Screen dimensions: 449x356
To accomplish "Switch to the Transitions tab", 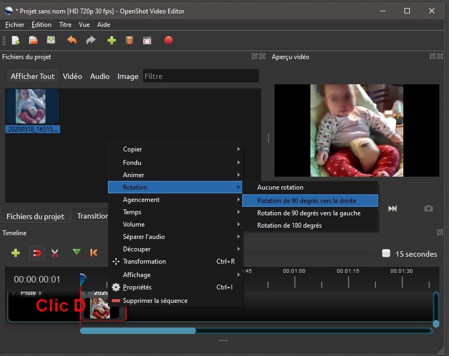I will click(x=90, y=216).
